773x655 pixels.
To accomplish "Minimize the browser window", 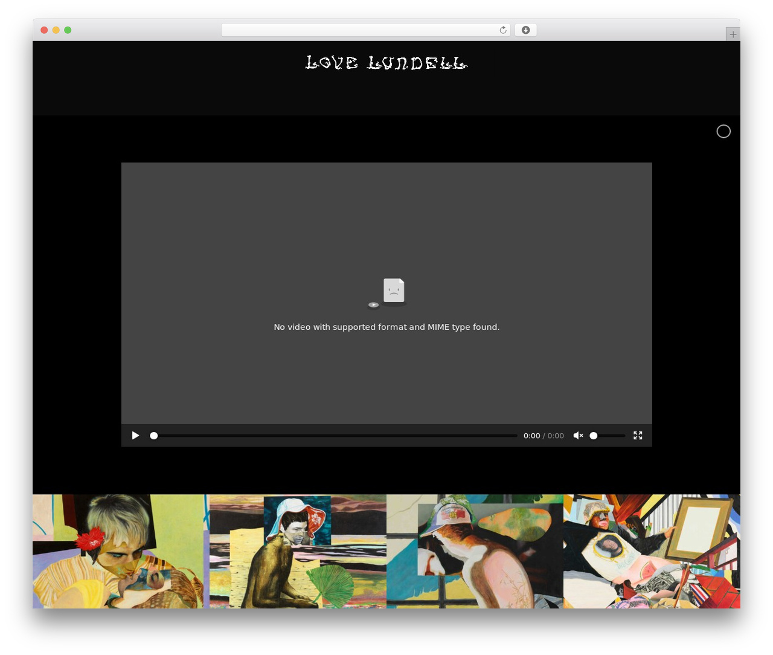I will (x=56, y=30).
